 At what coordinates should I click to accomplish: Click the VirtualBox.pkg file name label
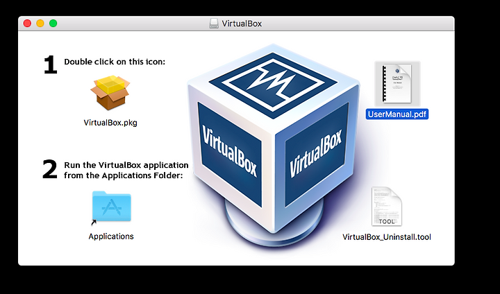(x=110, y=123)
